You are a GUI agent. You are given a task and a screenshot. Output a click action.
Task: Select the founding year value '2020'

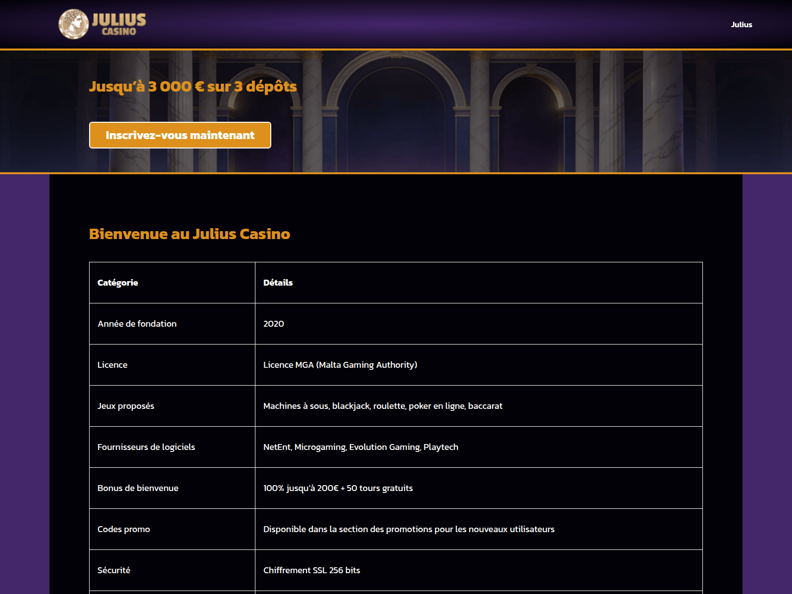click(274, 324)
